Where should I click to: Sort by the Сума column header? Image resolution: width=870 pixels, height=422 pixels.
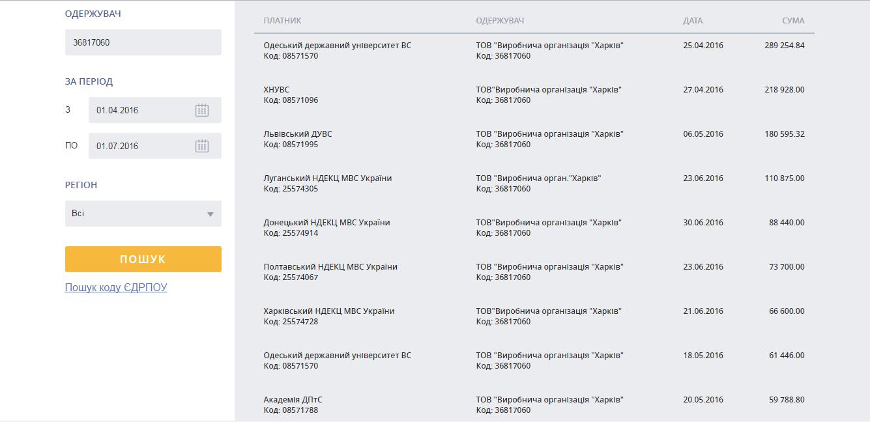point(793,21)
